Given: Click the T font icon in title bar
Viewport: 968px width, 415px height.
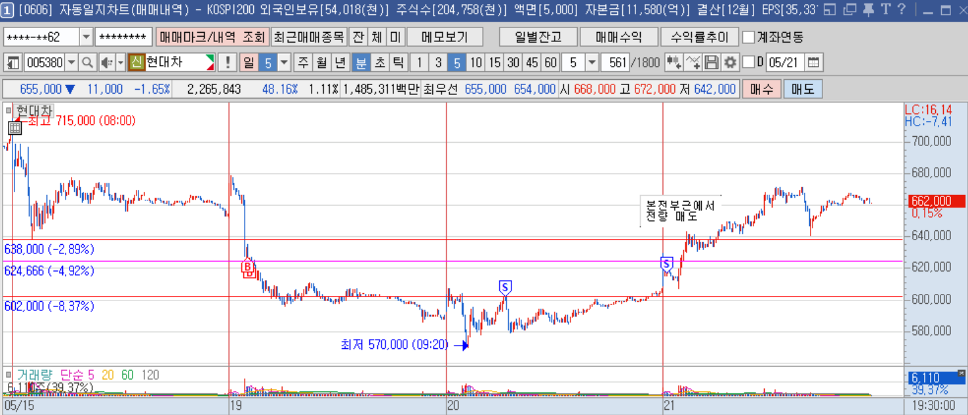Looking at the screenshot, I should (x=885, y=9).
